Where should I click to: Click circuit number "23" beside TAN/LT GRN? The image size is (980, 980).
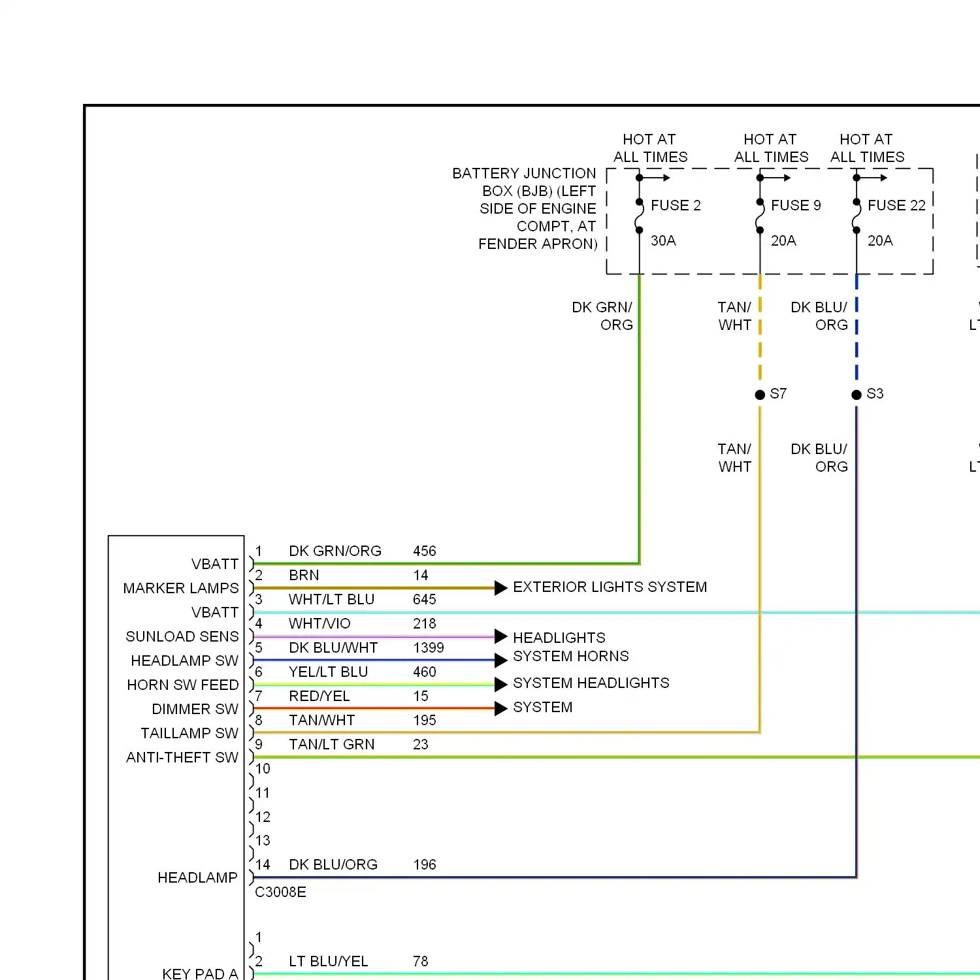tap(421, 744)
